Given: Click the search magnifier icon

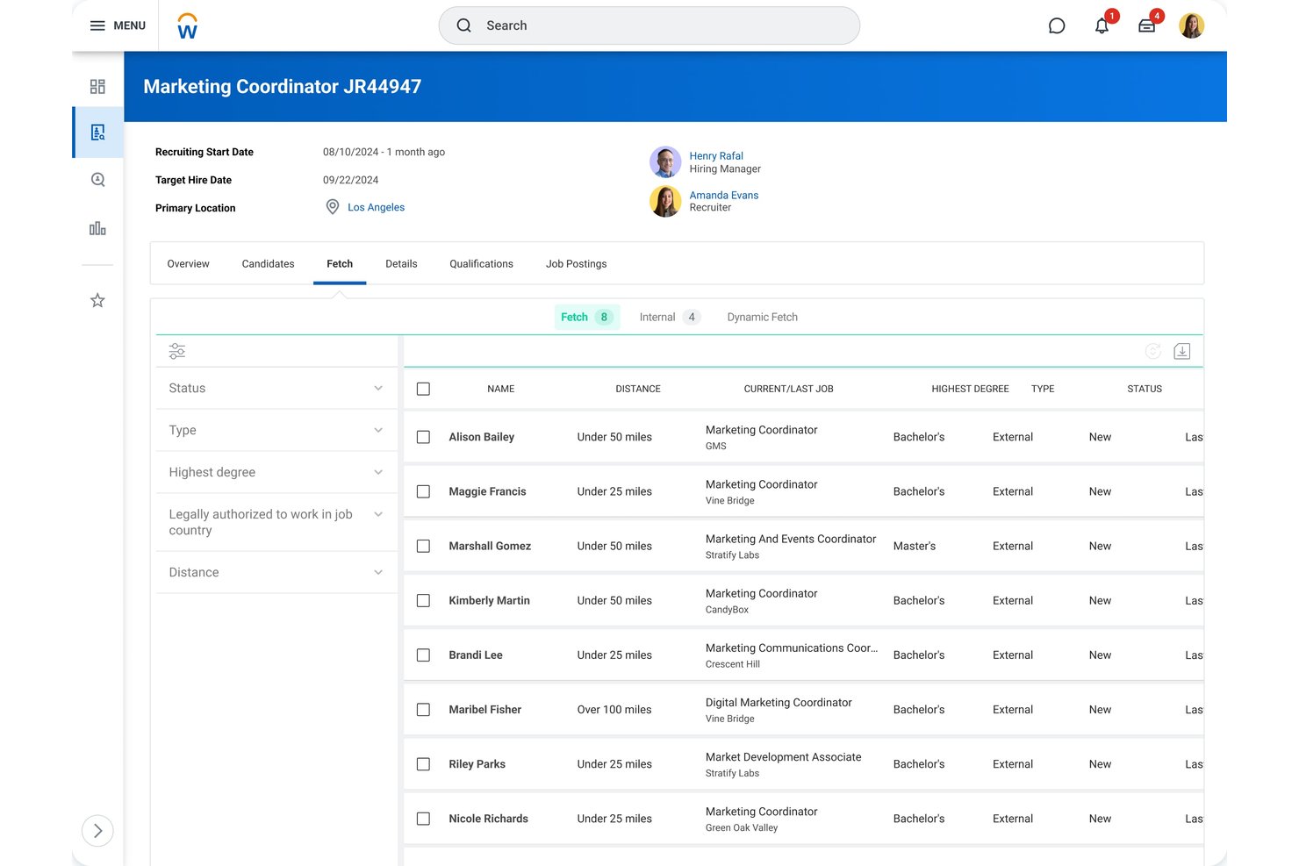Looking at the screenshot, I should 464,25.
